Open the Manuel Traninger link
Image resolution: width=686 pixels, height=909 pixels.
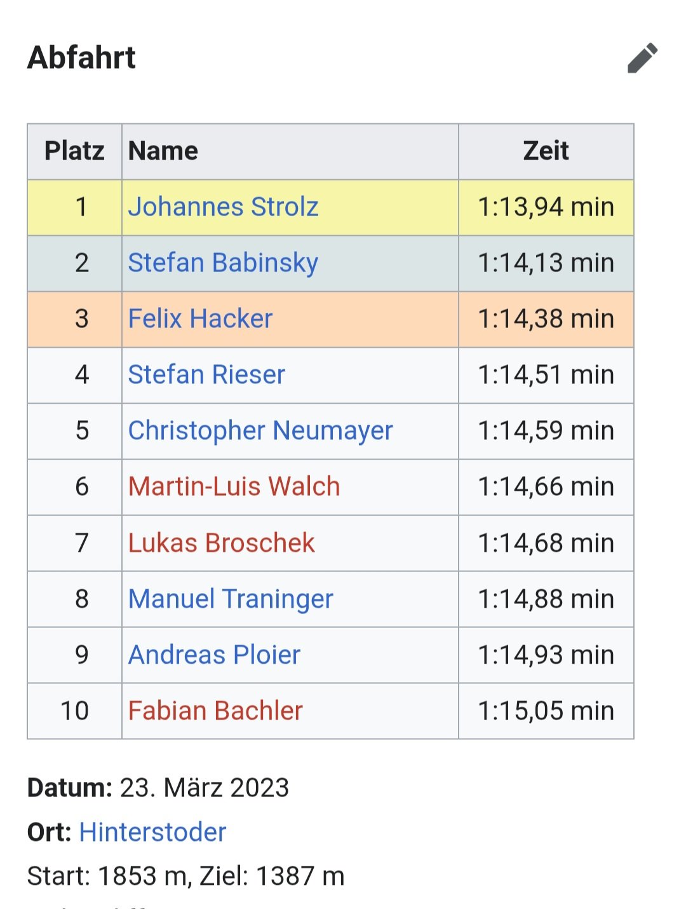click(x=231, y=599)
